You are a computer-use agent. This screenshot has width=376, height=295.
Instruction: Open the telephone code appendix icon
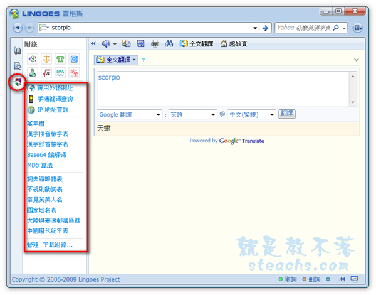[x=60, y=59]
